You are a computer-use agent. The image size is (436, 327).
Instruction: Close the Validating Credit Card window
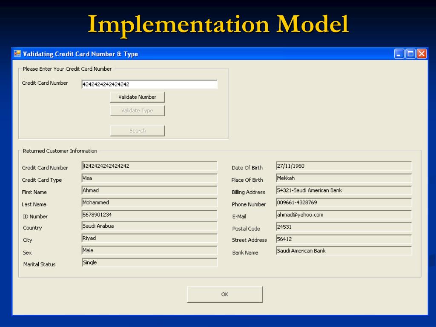tap(422, 54)
